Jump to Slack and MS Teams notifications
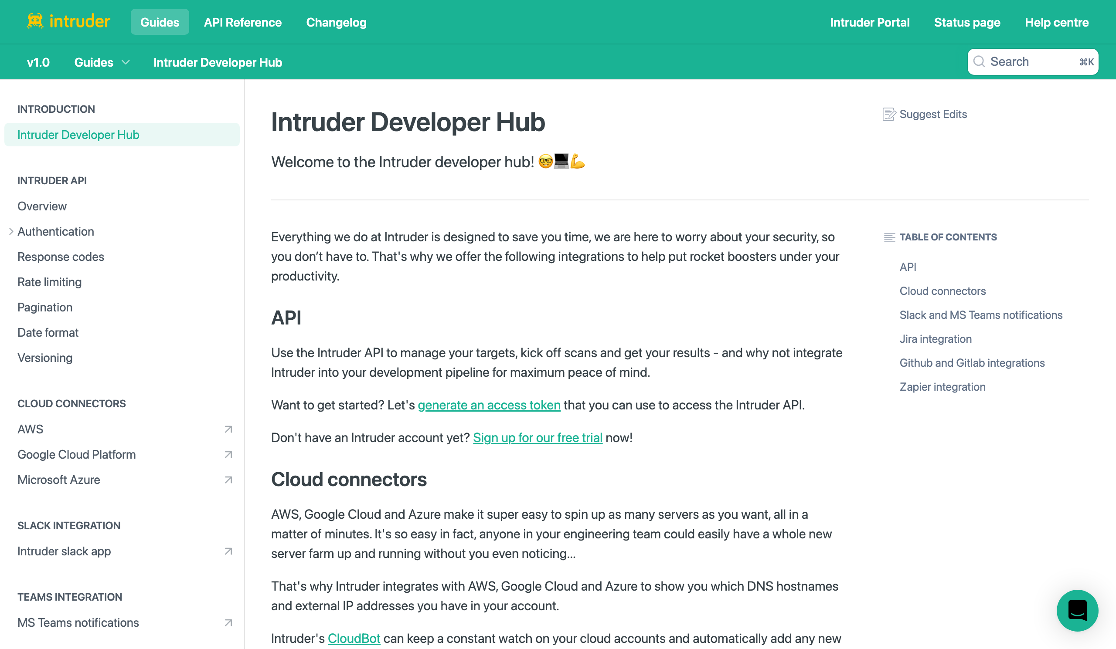Viewport: 1116px width, 649px height. (x=981, y=314)
